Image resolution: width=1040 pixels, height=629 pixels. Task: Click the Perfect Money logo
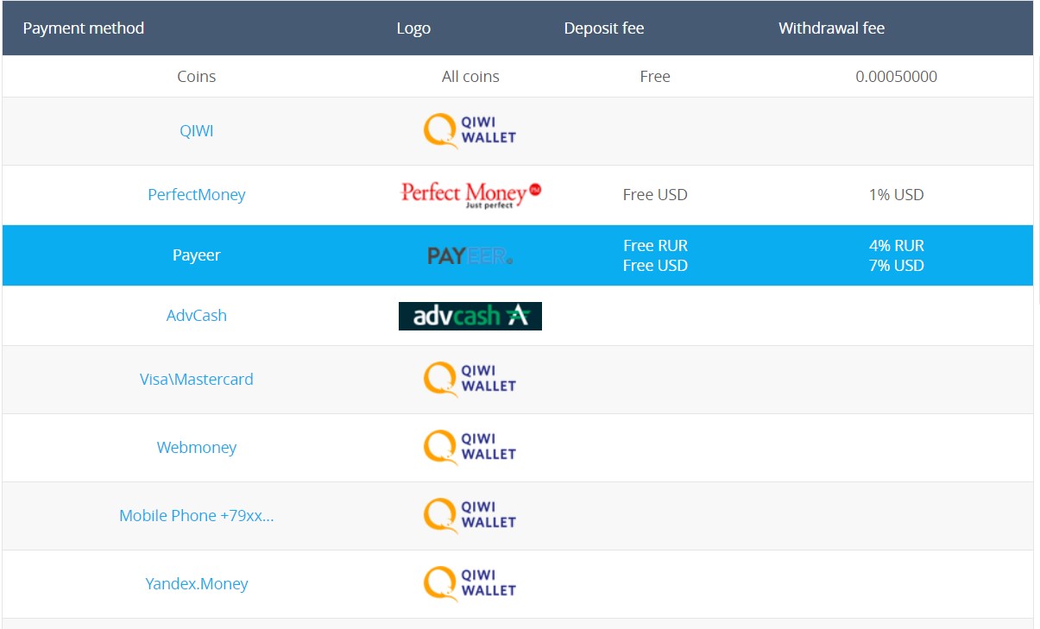(470, 194)
